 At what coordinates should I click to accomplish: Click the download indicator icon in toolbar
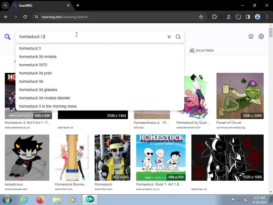[238, 17]
